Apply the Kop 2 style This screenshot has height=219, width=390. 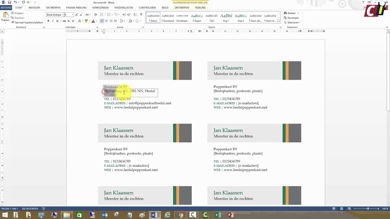coord(241,18)
